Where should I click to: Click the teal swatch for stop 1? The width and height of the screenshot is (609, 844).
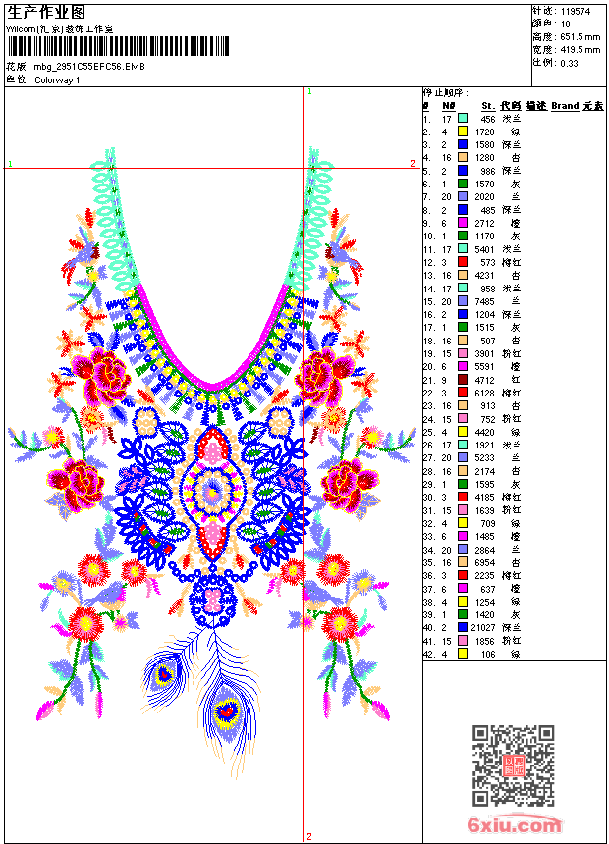click(463, 119)
